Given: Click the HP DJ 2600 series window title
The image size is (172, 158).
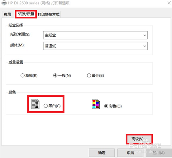Looking at the screenshot, I should click(39, 3).
